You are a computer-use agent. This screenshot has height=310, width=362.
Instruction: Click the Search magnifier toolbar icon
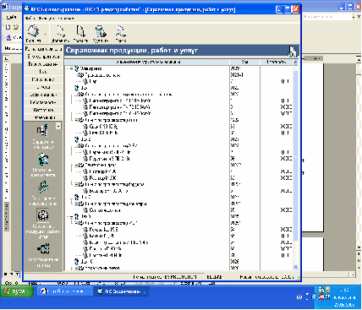(x=121, y=31)
